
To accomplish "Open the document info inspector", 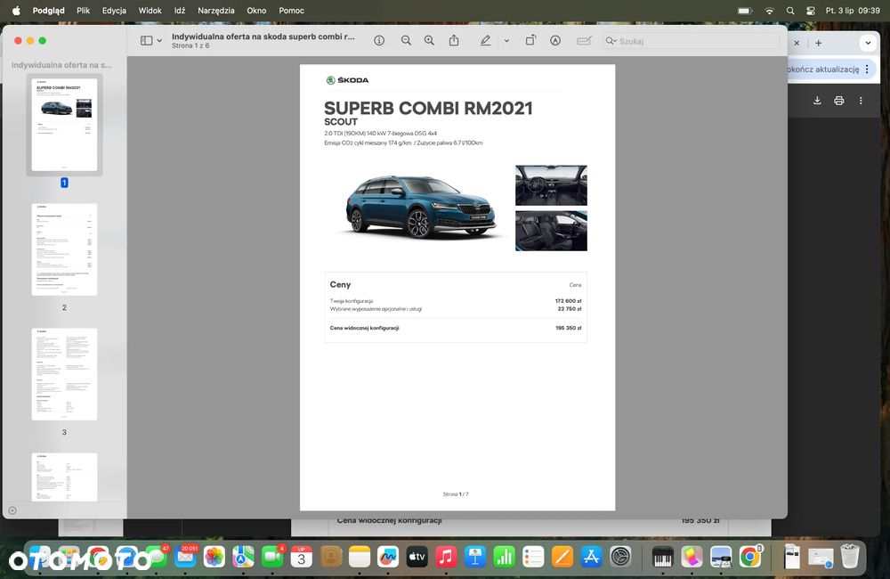I will click(x=379, y=41).
